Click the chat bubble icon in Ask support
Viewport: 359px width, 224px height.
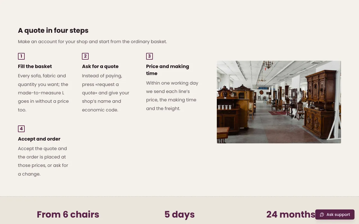tap(322, 214)
